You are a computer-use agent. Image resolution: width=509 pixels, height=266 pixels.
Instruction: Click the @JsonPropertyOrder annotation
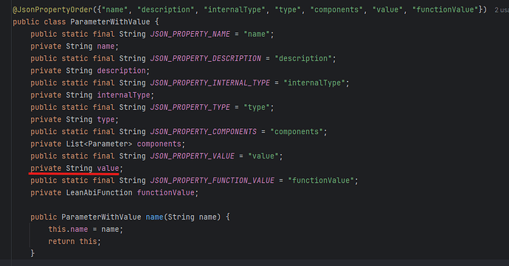52,10
